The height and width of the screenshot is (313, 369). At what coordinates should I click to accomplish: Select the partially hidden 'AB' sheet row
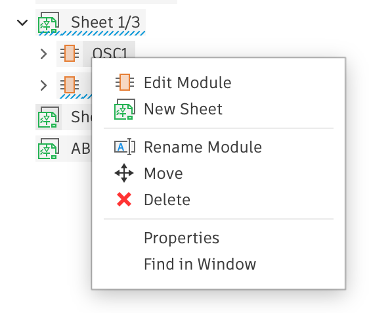pos(64,149)
